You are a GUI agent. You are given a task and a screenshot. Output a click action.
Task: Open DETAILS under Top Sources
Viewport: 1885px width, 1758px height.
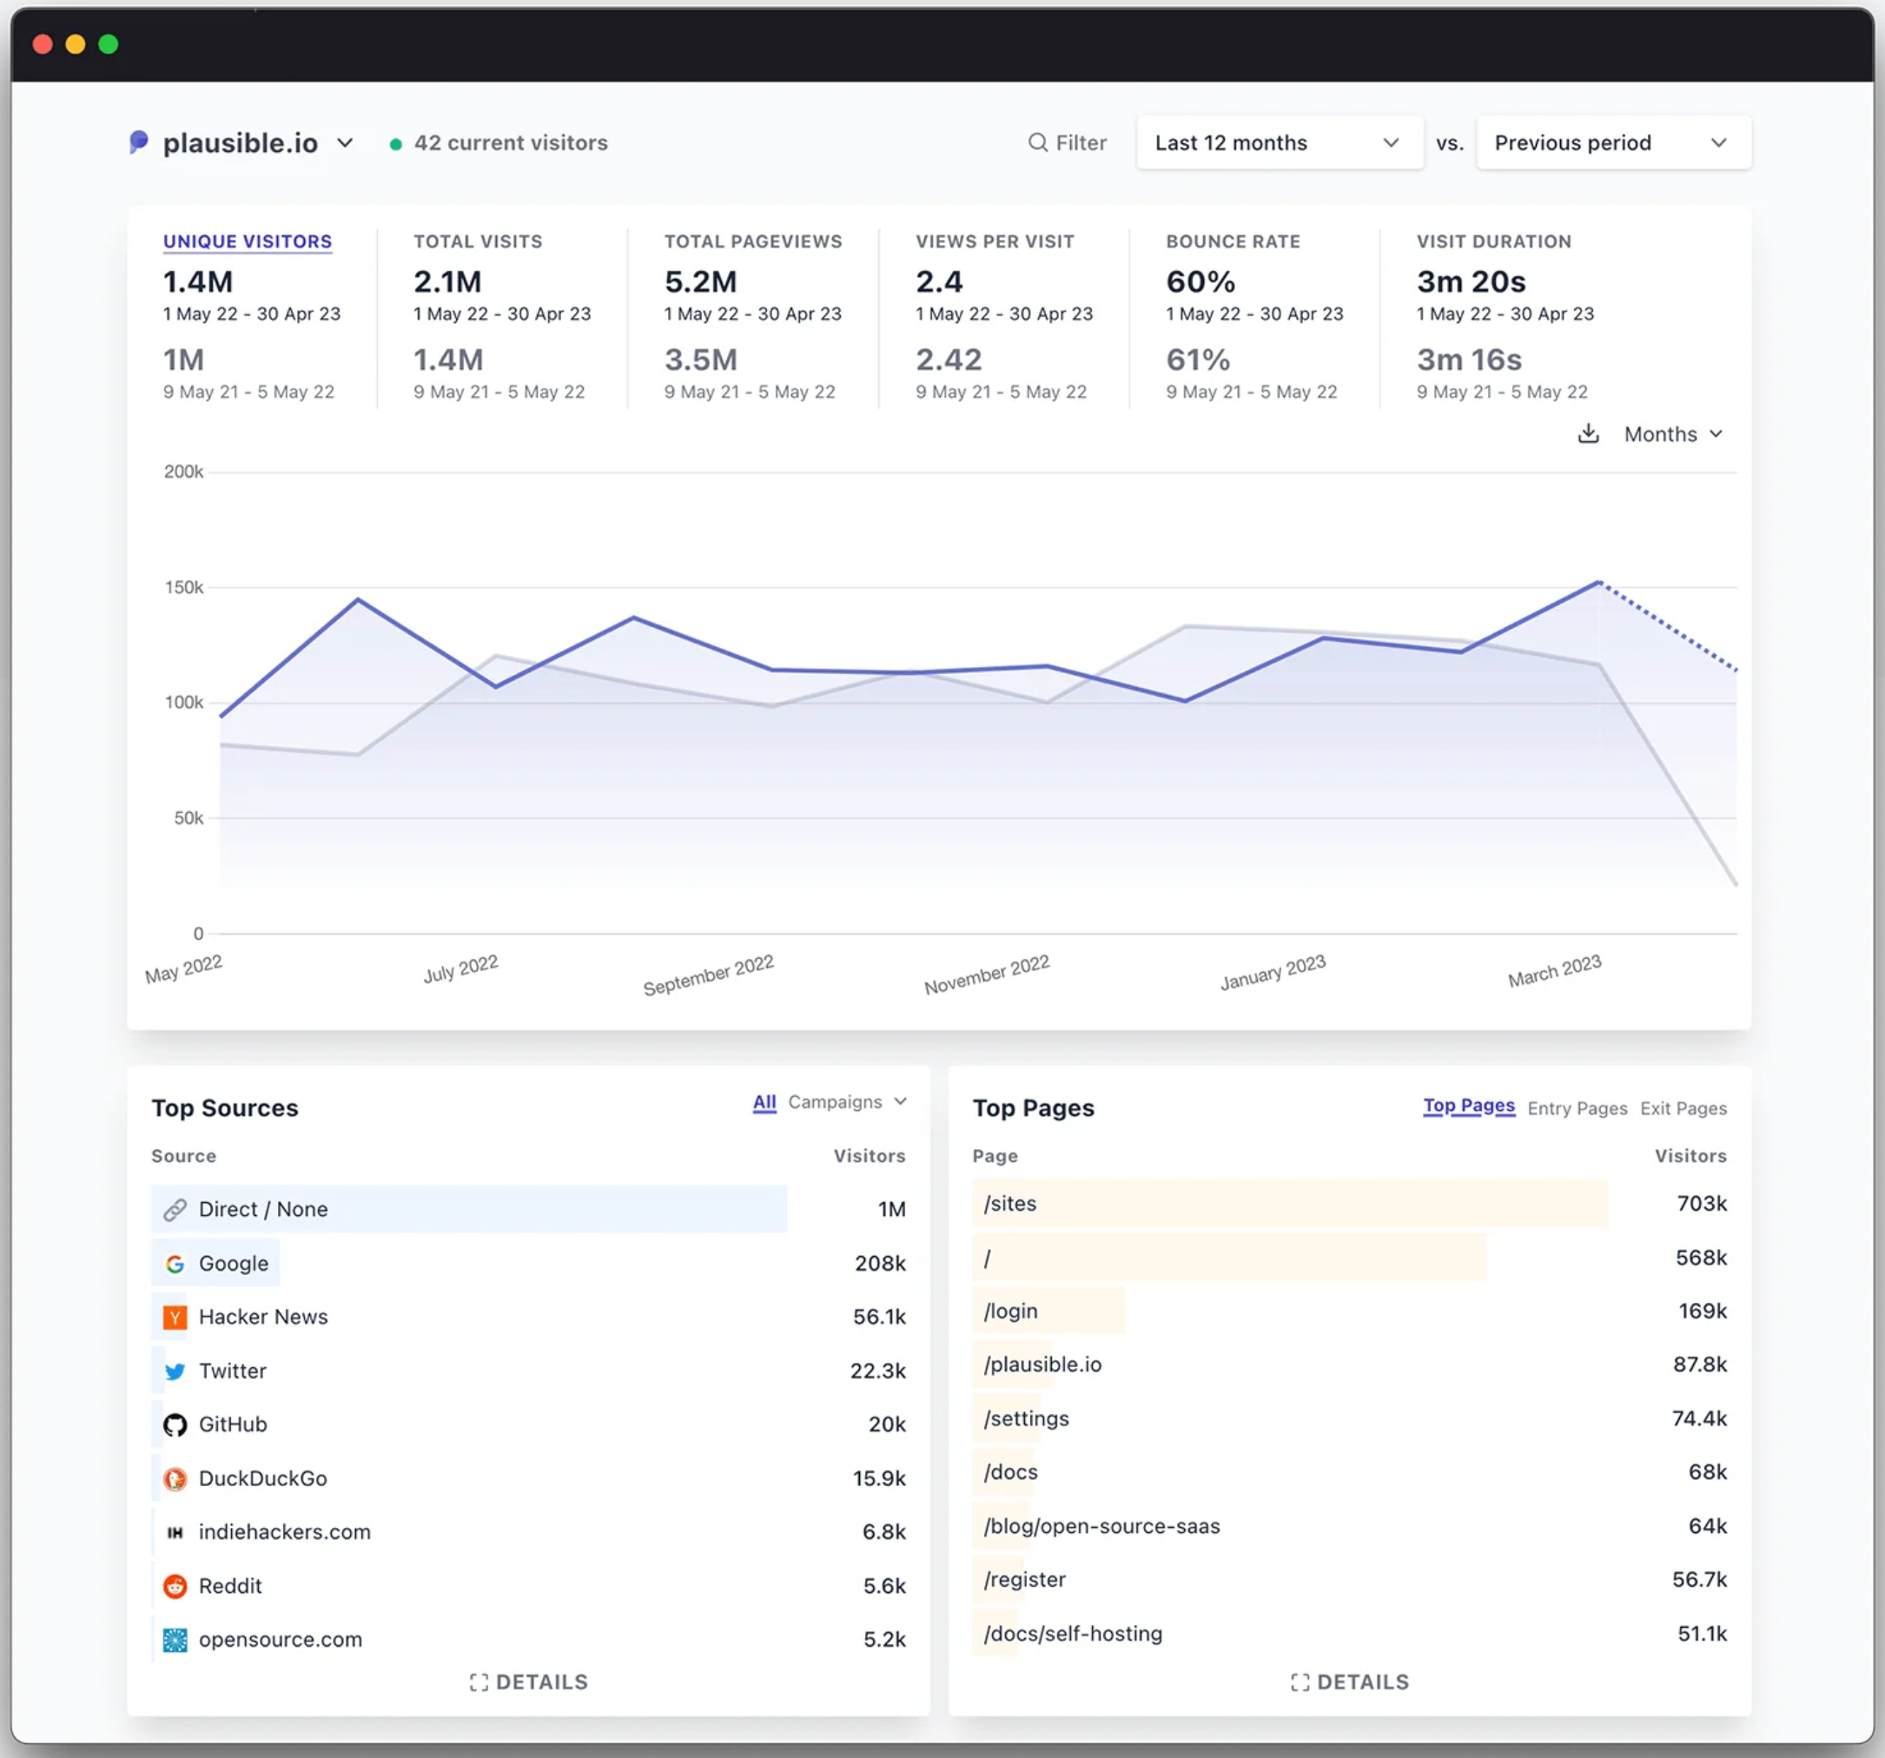(528, 1682)
